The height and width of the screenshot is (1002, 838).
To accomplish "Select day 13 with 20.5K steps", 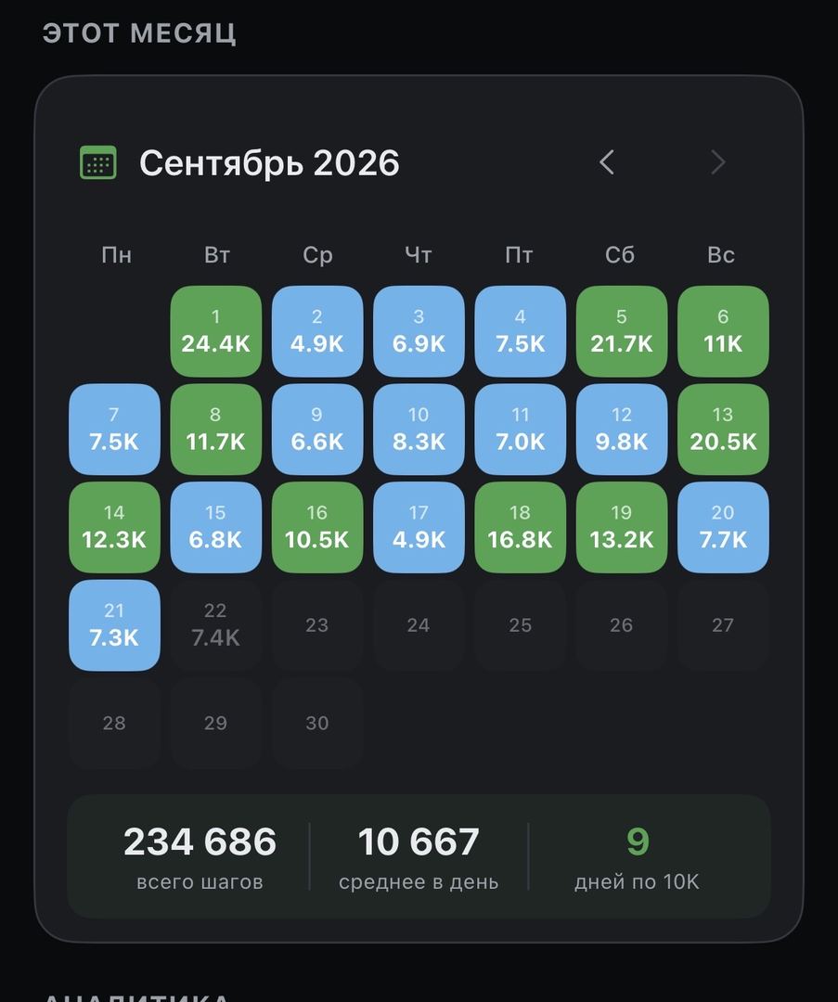I will coord(723,430).
